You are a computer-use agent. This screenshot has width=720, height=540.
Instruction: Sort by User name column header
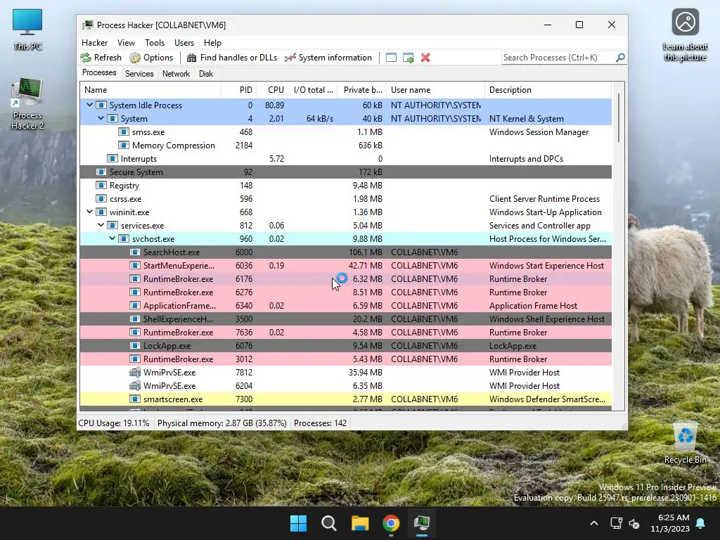click(435, 90)
